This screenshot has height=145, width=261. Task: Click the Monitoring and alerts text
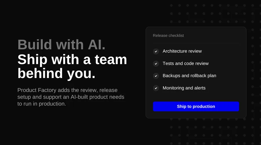(184, 88)
